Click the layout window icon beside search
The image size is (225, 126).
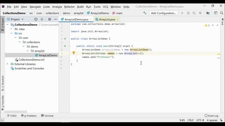(216, 13)
